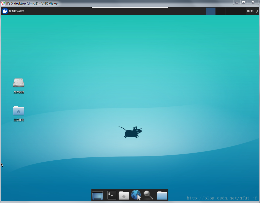260x203 pixels.
Task: Select the first highlighted workspace in switcher
Action: (x=211, y=11)
